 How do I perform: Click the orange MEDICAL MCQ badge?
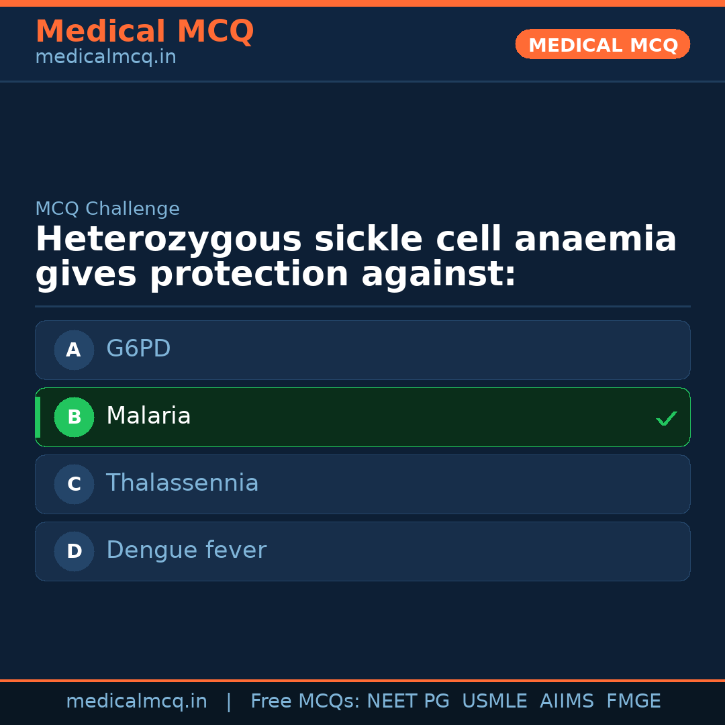point(602,44)
